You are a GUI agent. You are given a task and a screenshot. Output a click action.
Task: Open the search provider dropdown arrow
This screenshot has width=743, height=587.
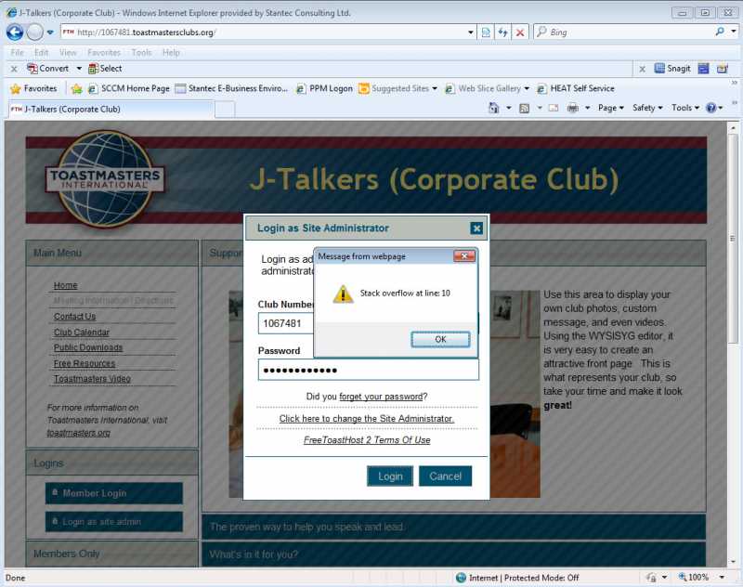(733, 32)
